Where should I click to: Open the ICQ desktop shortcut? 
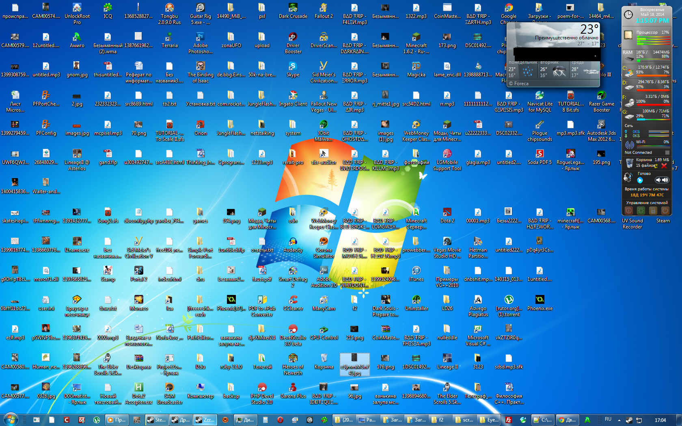108,11
